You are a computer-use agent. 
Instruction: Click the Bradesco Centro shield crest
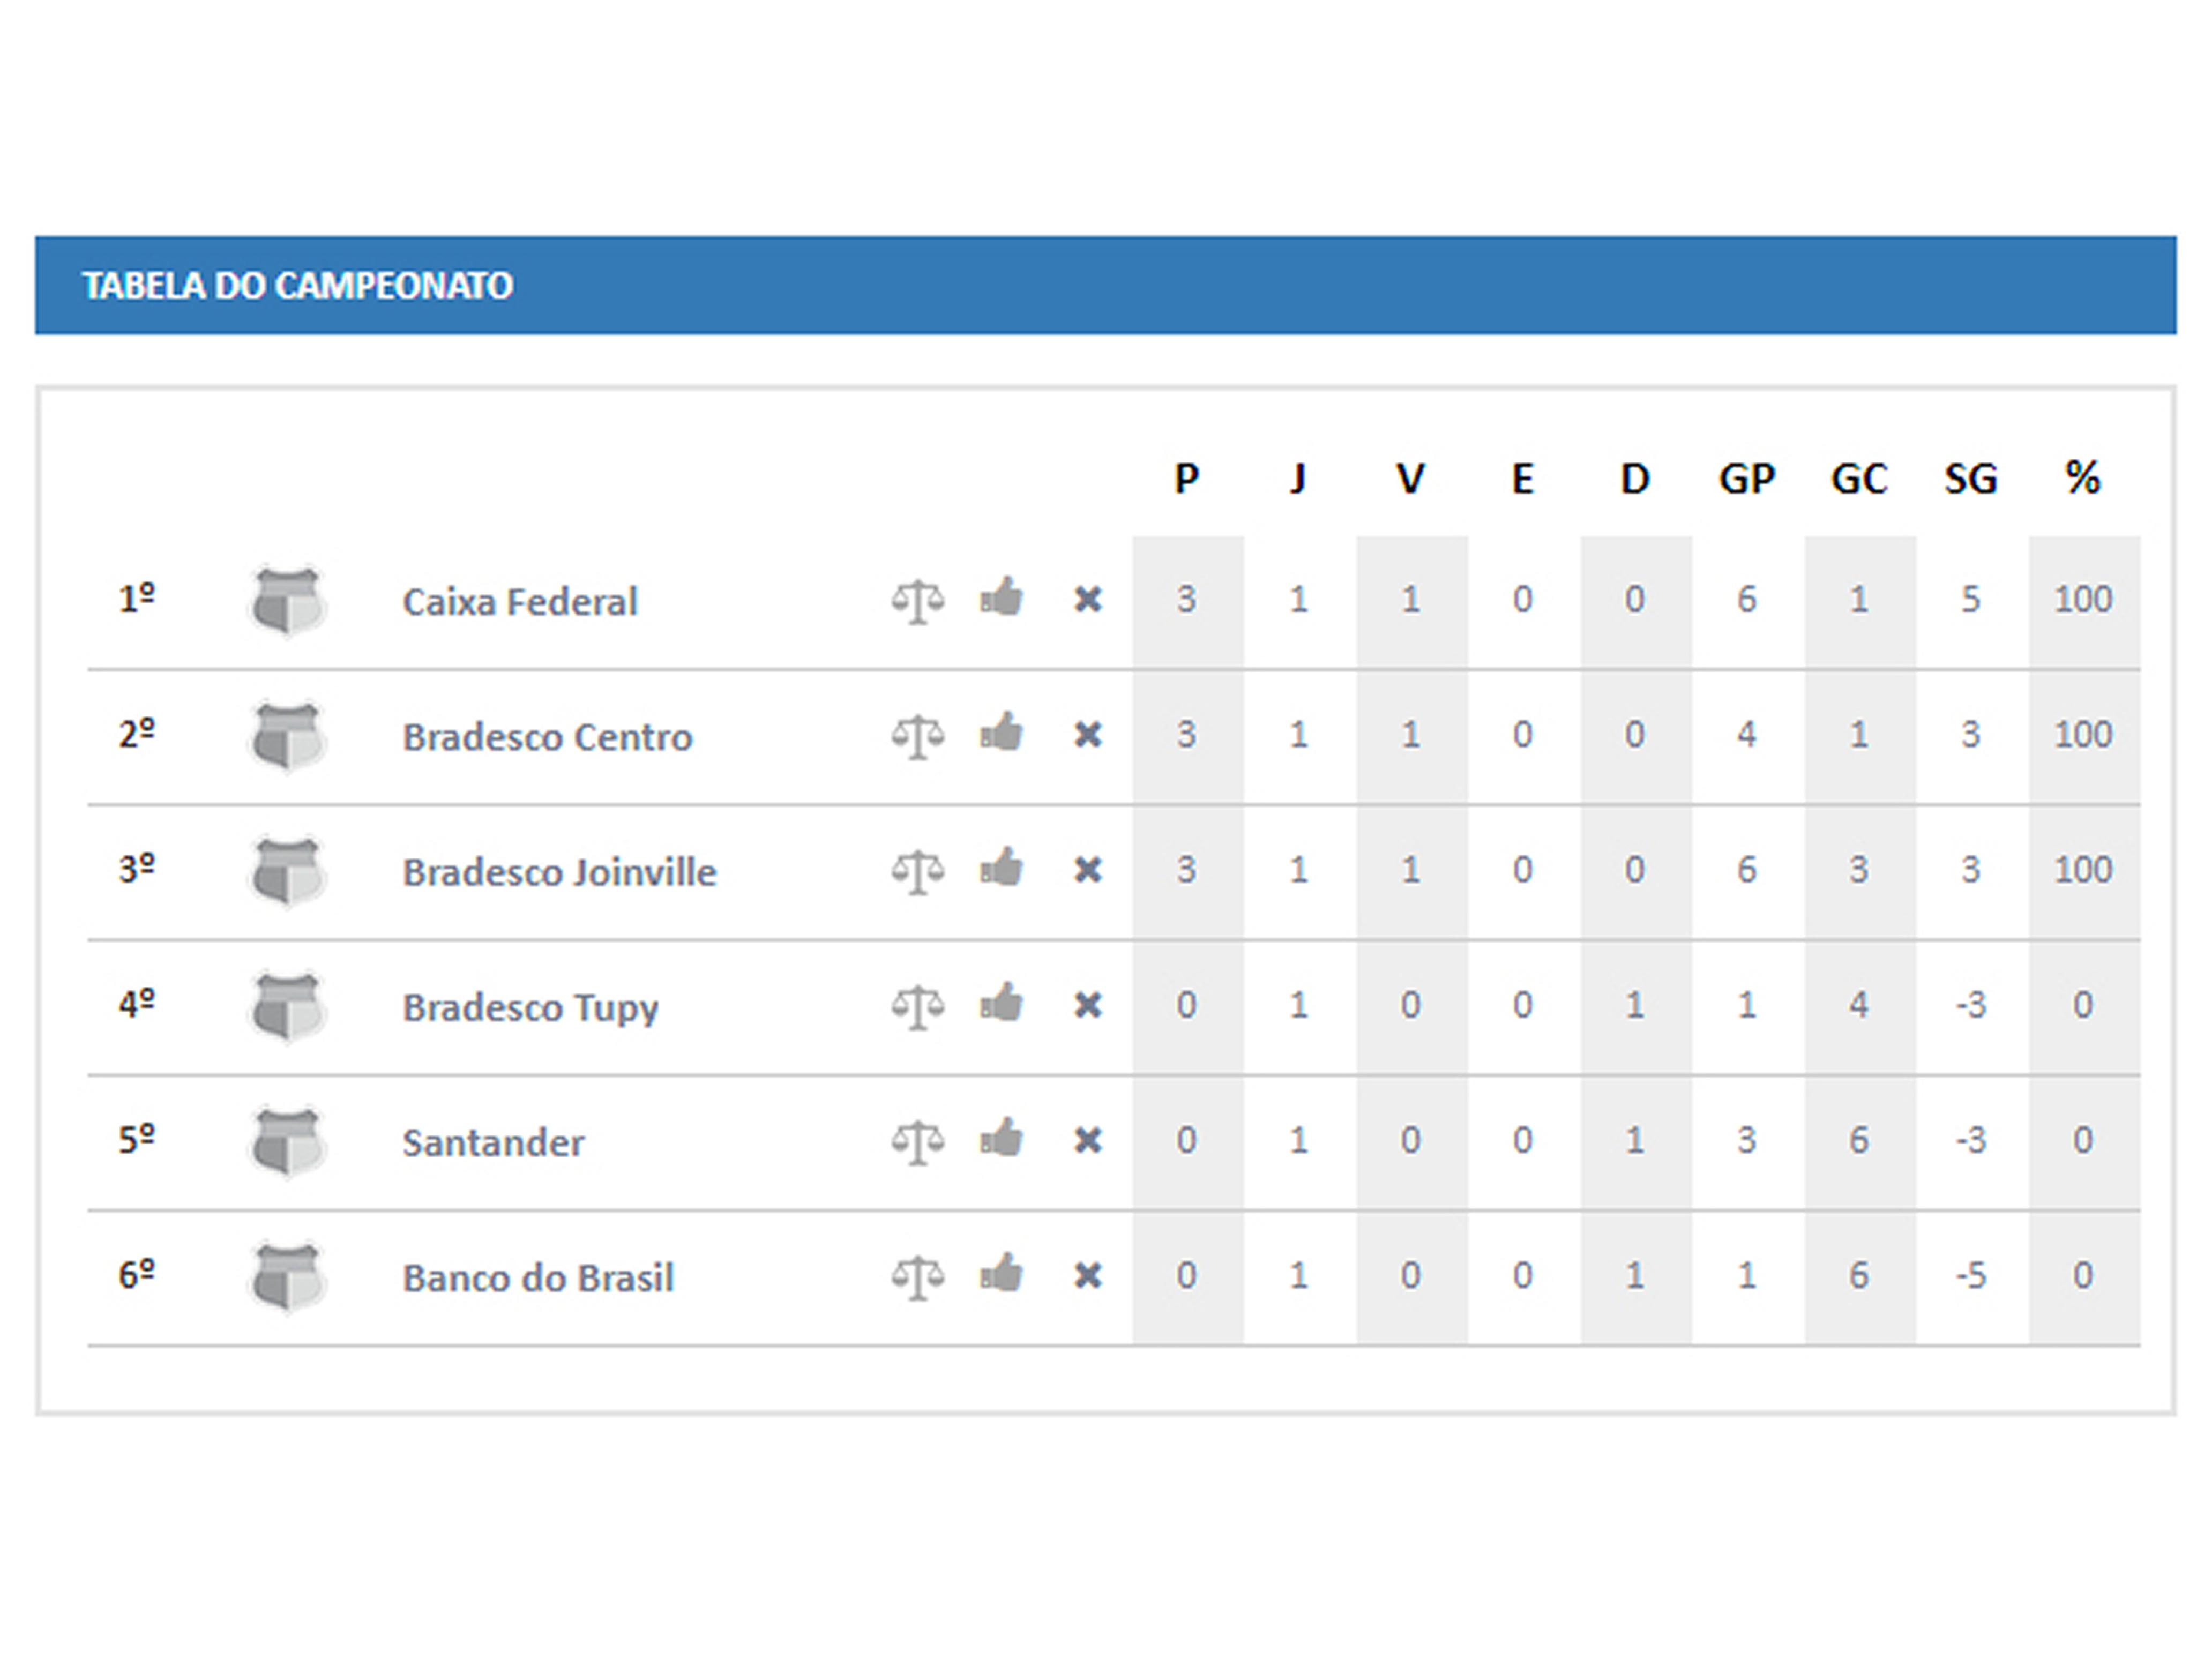coord(287,737)
